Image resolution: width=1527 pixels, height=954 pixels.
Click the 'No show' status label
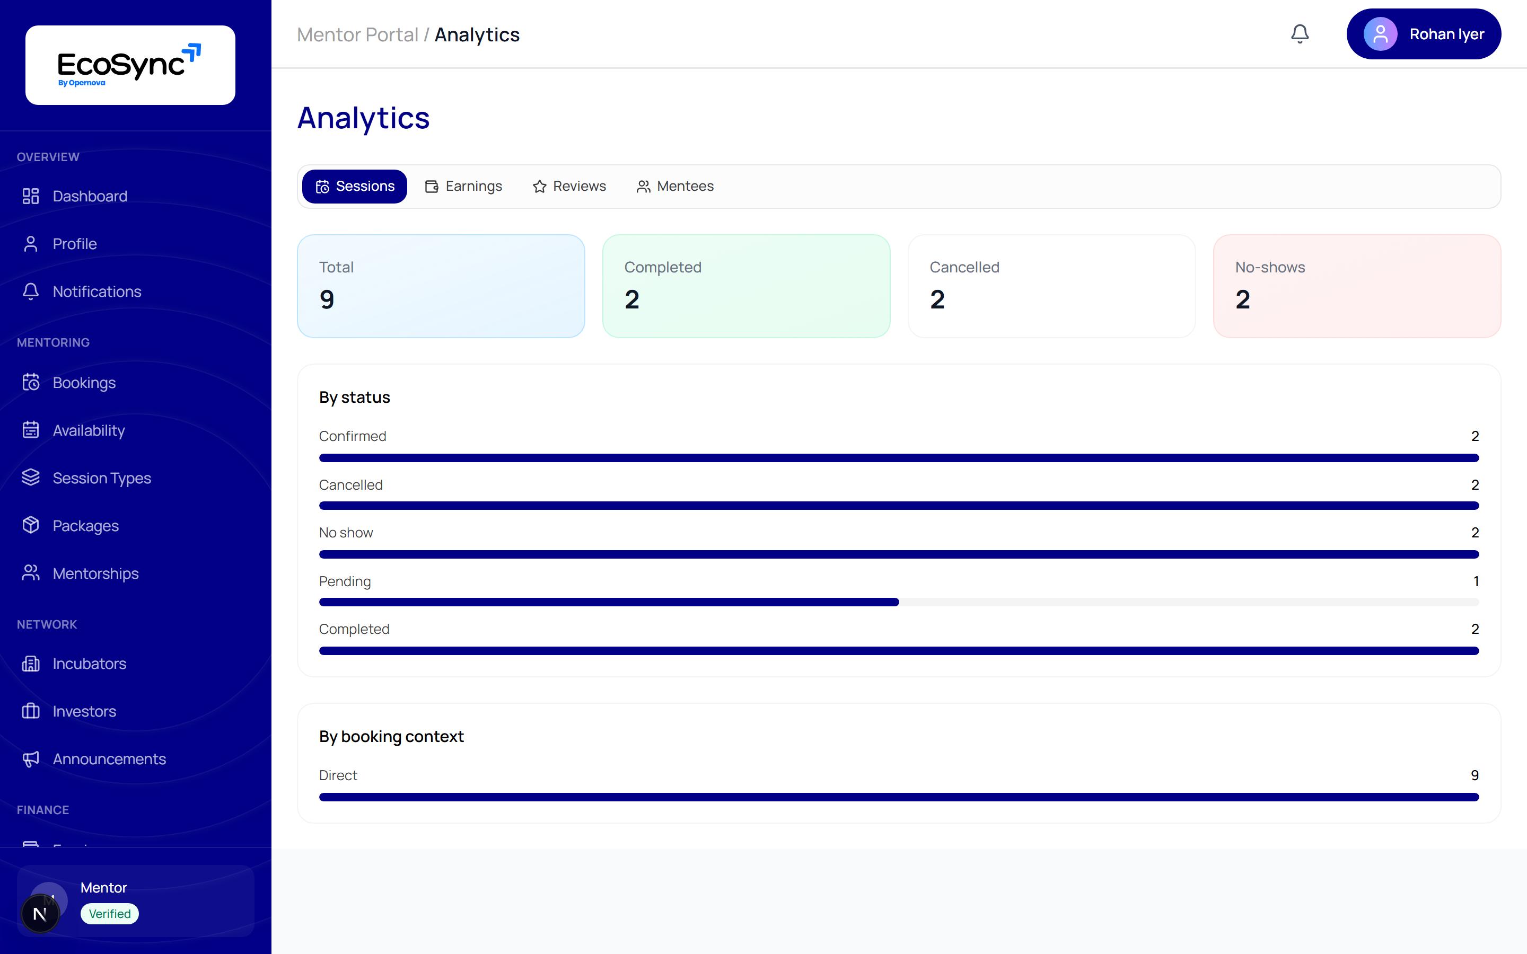(x=346, y=533)
